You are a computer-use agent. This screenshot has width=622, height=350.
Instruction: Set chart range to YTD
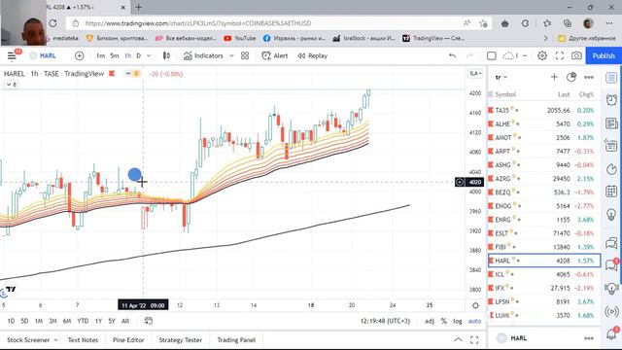pos(83,321)
